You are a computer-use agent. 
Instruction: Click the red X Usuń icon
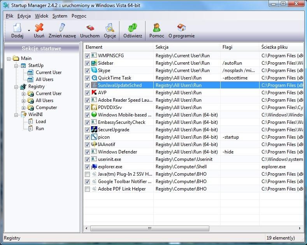tap(39, 28)
